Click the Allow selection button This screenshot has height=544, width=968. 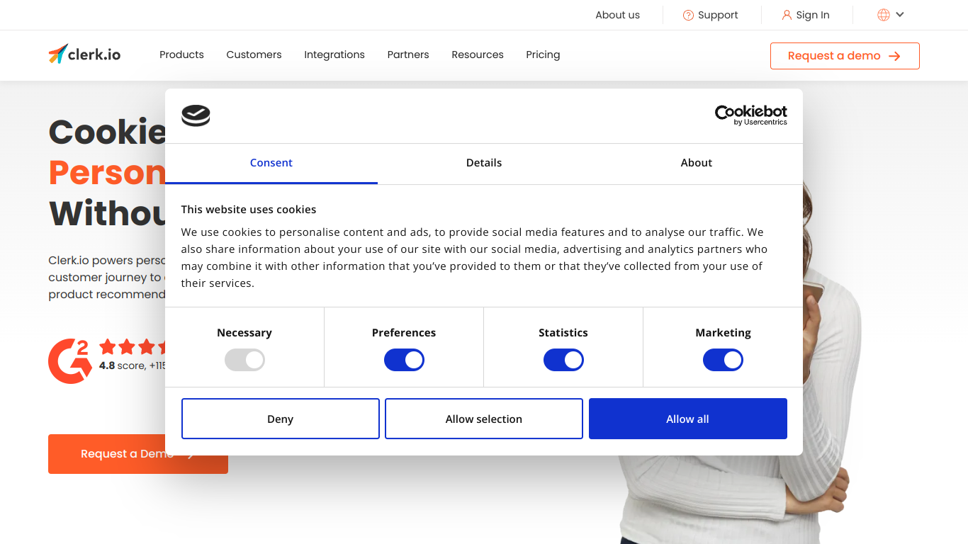click(484, 419)
